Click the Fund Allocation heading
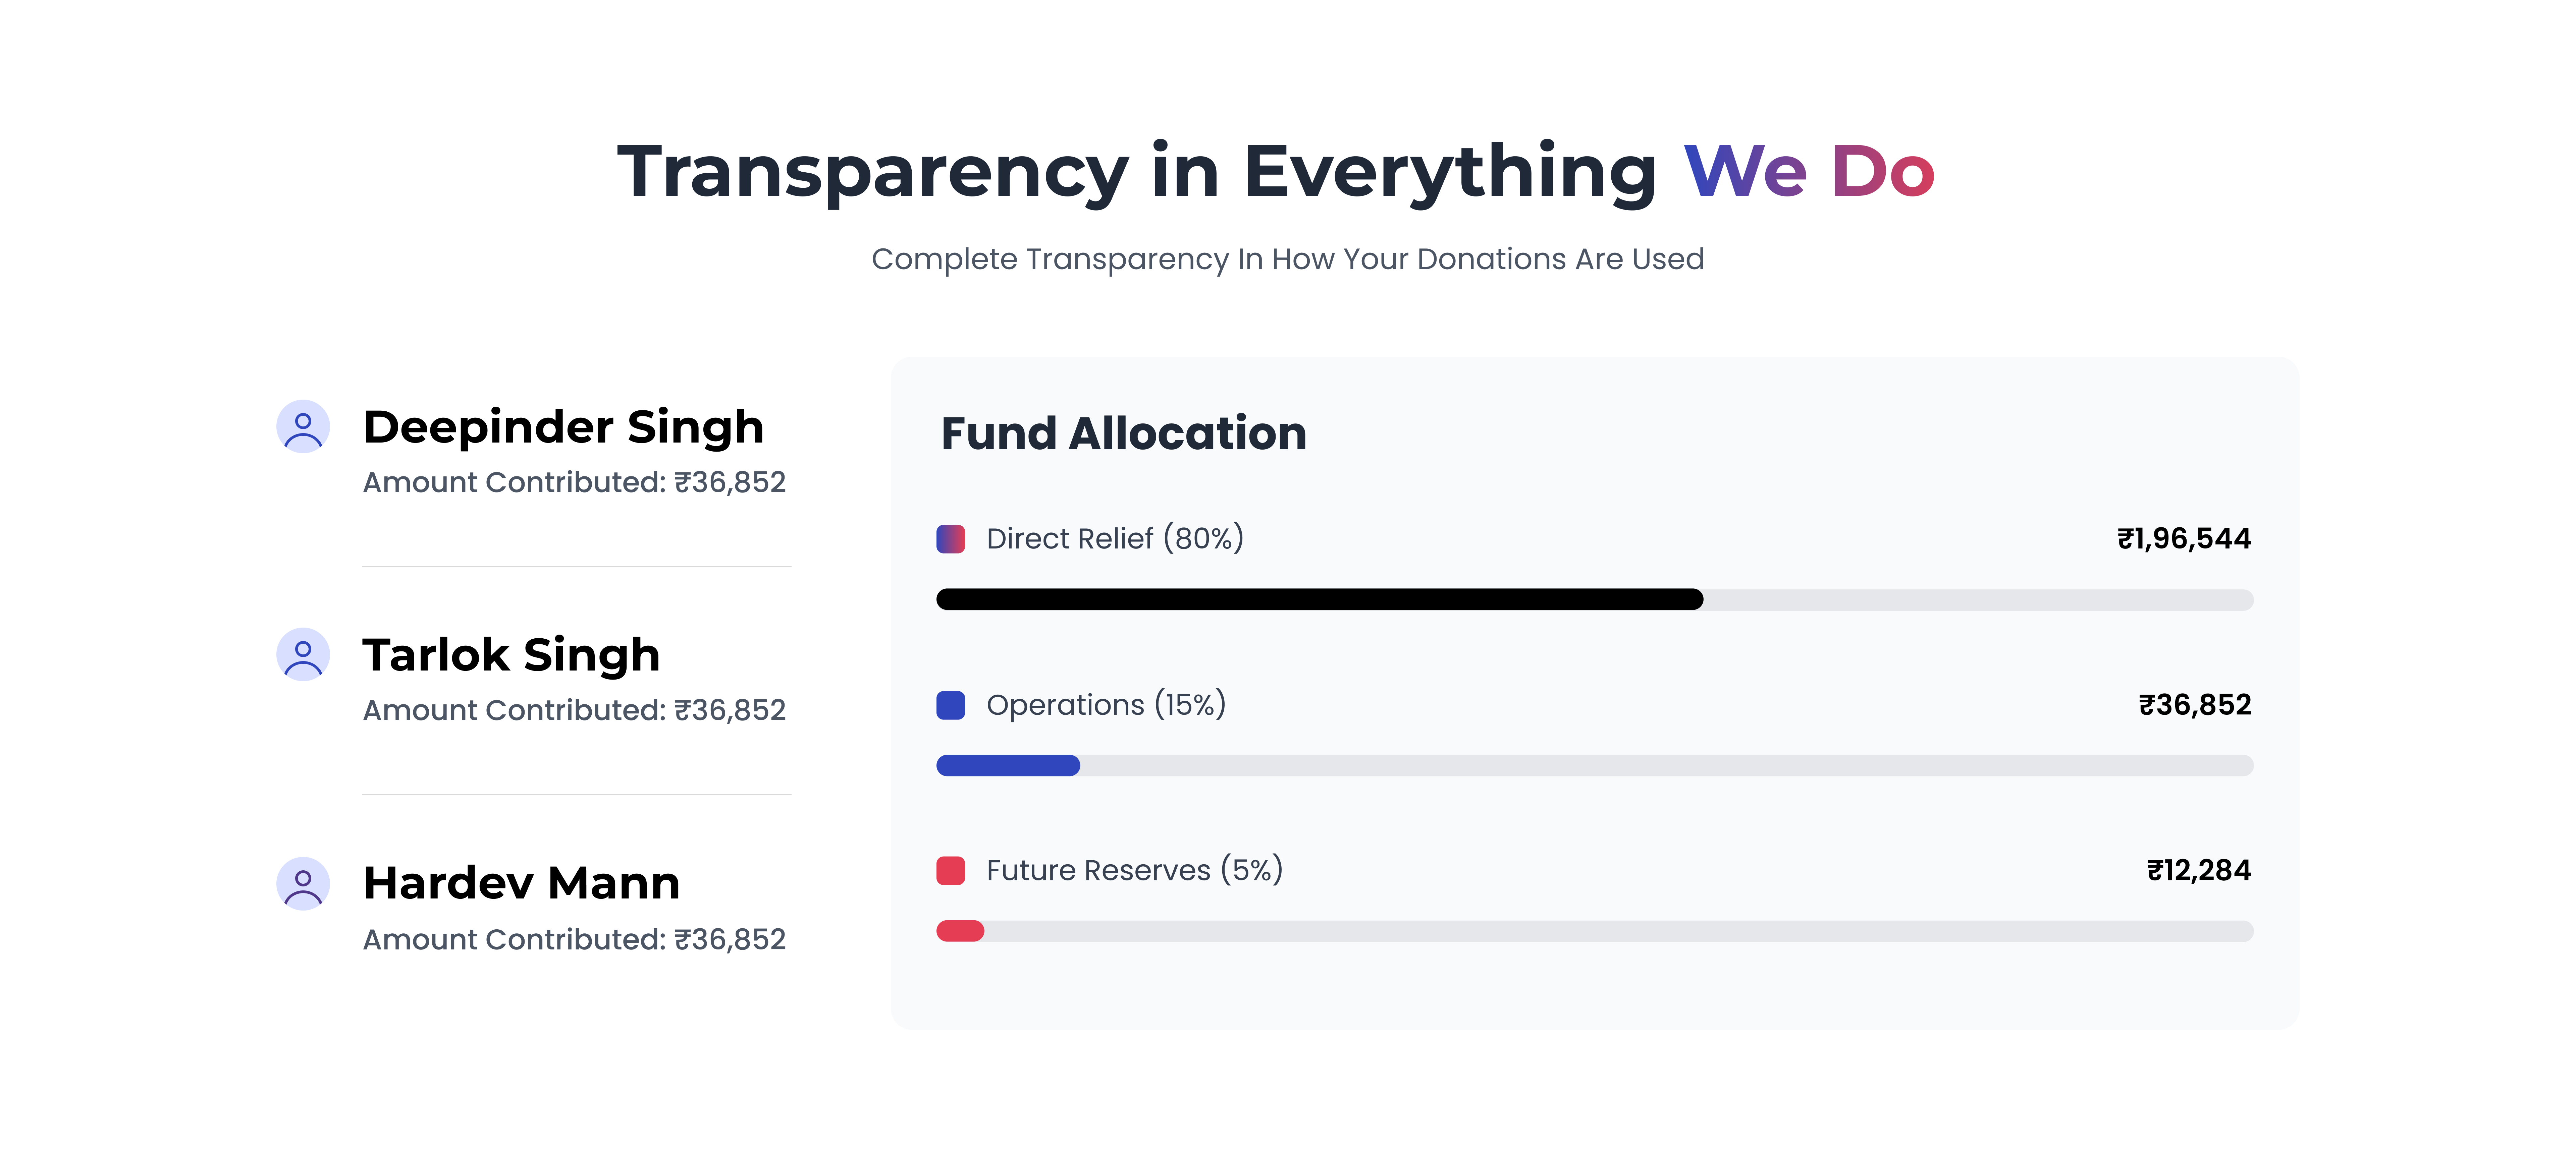Image resolution: width=2576 pixels, height=1164 pixels. [x=1123, y=433]
